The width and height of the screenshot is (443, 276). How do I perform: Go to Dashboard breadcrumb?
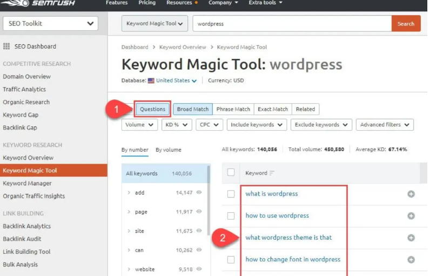135,47
